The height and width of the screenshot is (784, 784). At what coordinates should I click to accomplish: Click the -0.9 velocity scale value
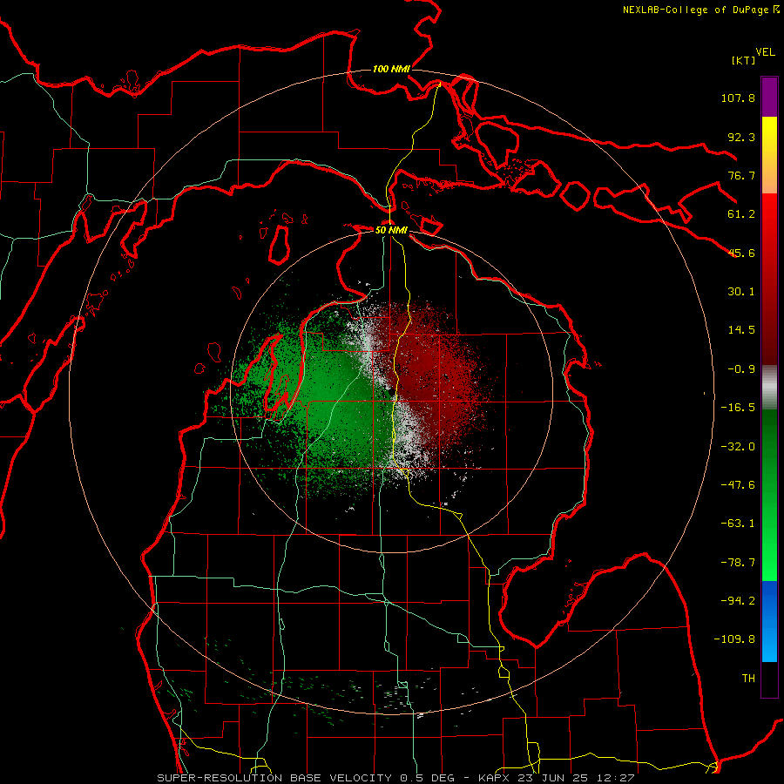click(x=741, y=369)
